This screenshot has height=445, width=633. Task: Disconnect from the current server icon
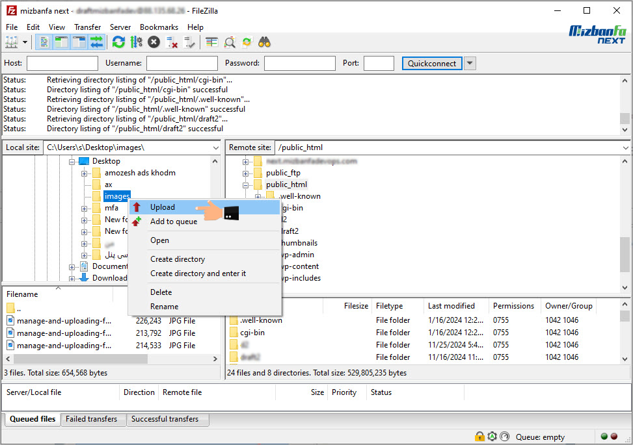(172, 42)
